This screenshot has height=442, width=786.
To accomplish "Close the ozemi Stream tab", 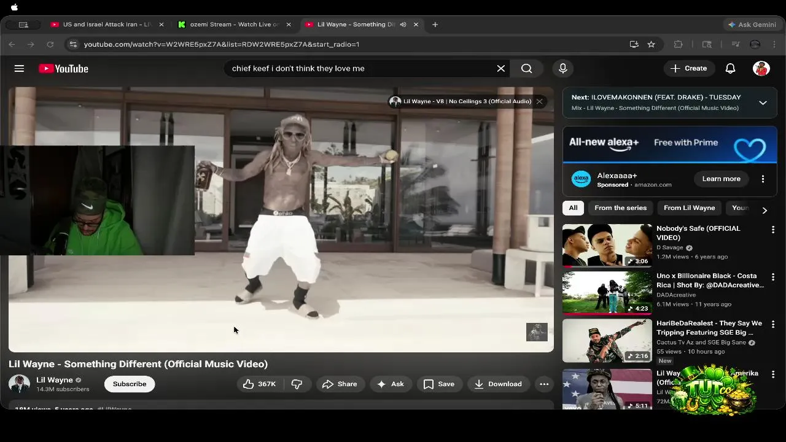I will (289, 25).
